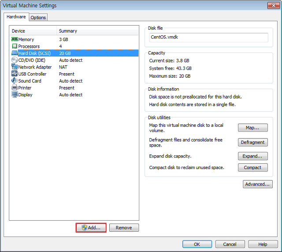This screenshot has height=252, width=282.
Task: Click 'Auto detect' in the Display row
Action: tap(70, 95)
